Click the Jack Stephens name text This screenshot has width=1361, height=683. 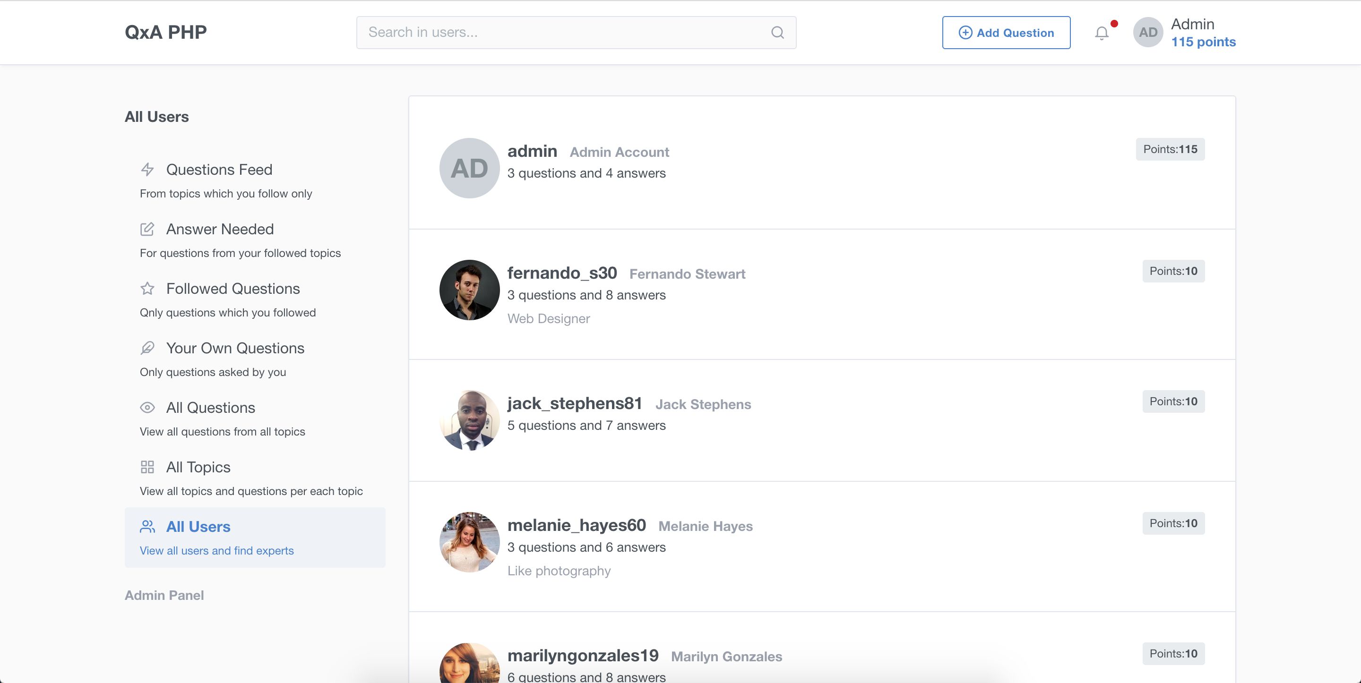point(703,405)
